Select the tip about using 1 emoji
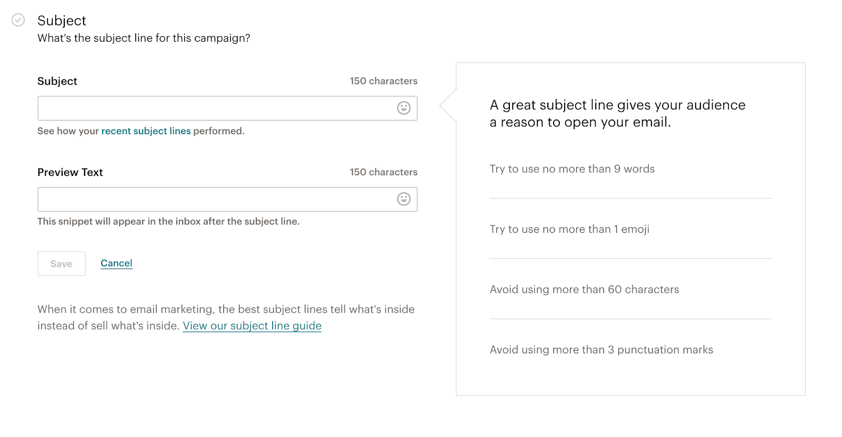The width and height of the screenshot is (842, 437). (x=569, y=229)
